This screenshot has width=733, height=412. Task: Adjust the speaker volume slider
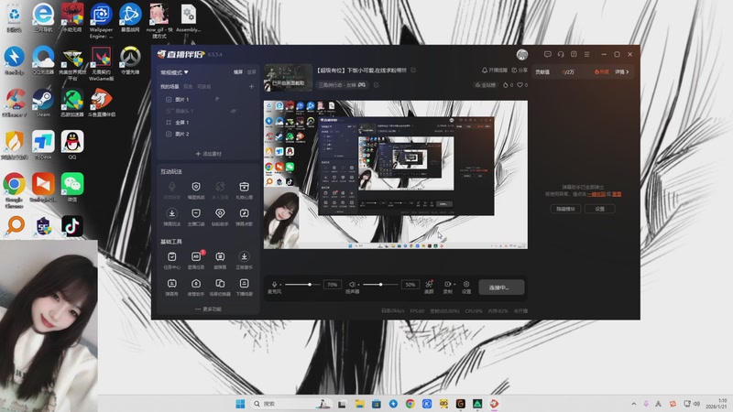(x=379, y=284)
